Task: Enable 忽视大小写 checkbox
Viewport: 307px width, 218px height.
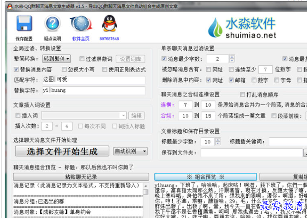Action: [x=64, y=69]
